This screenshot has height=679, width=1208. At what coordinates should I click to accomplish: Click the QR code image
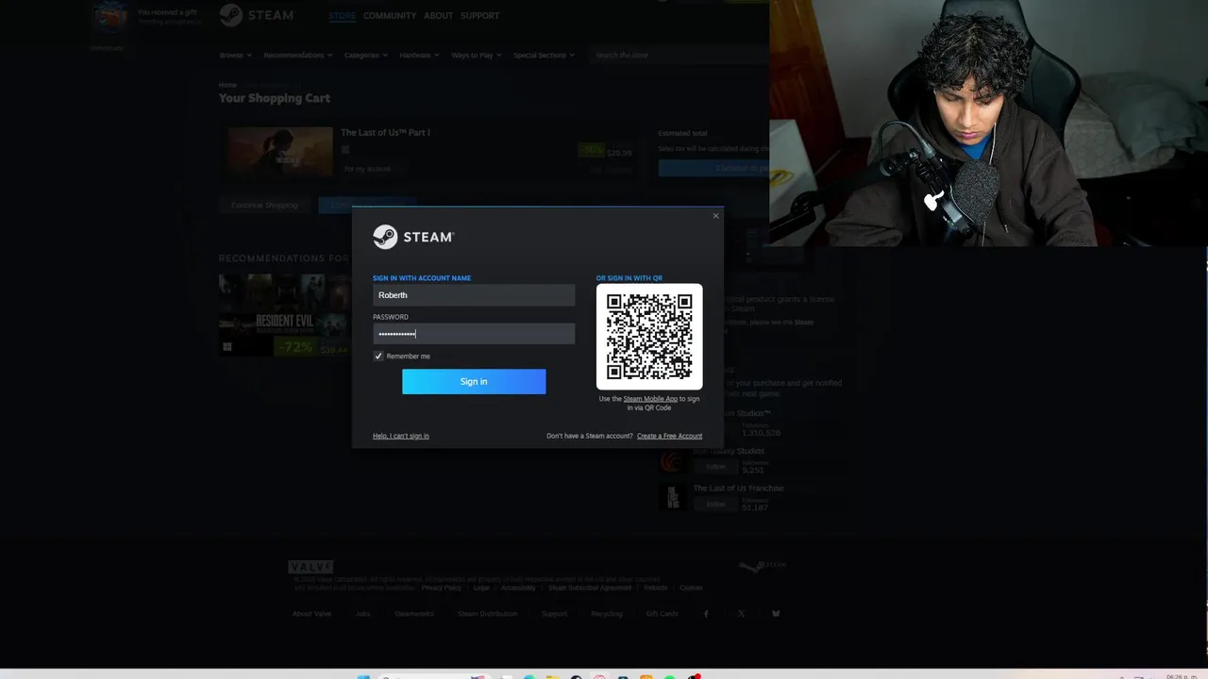649,337
